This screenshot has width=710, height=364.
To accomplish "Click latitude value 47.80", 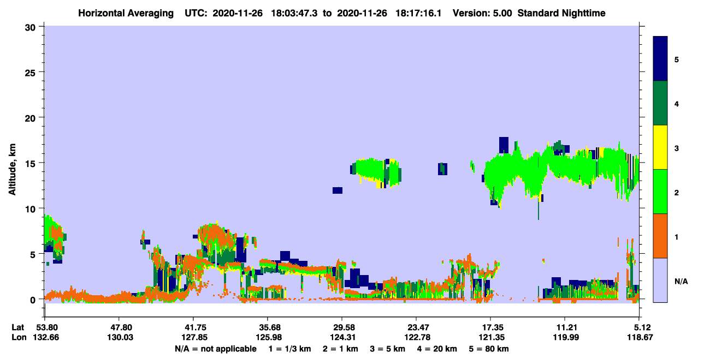I will pyautogui.click(x=119, y=327).
